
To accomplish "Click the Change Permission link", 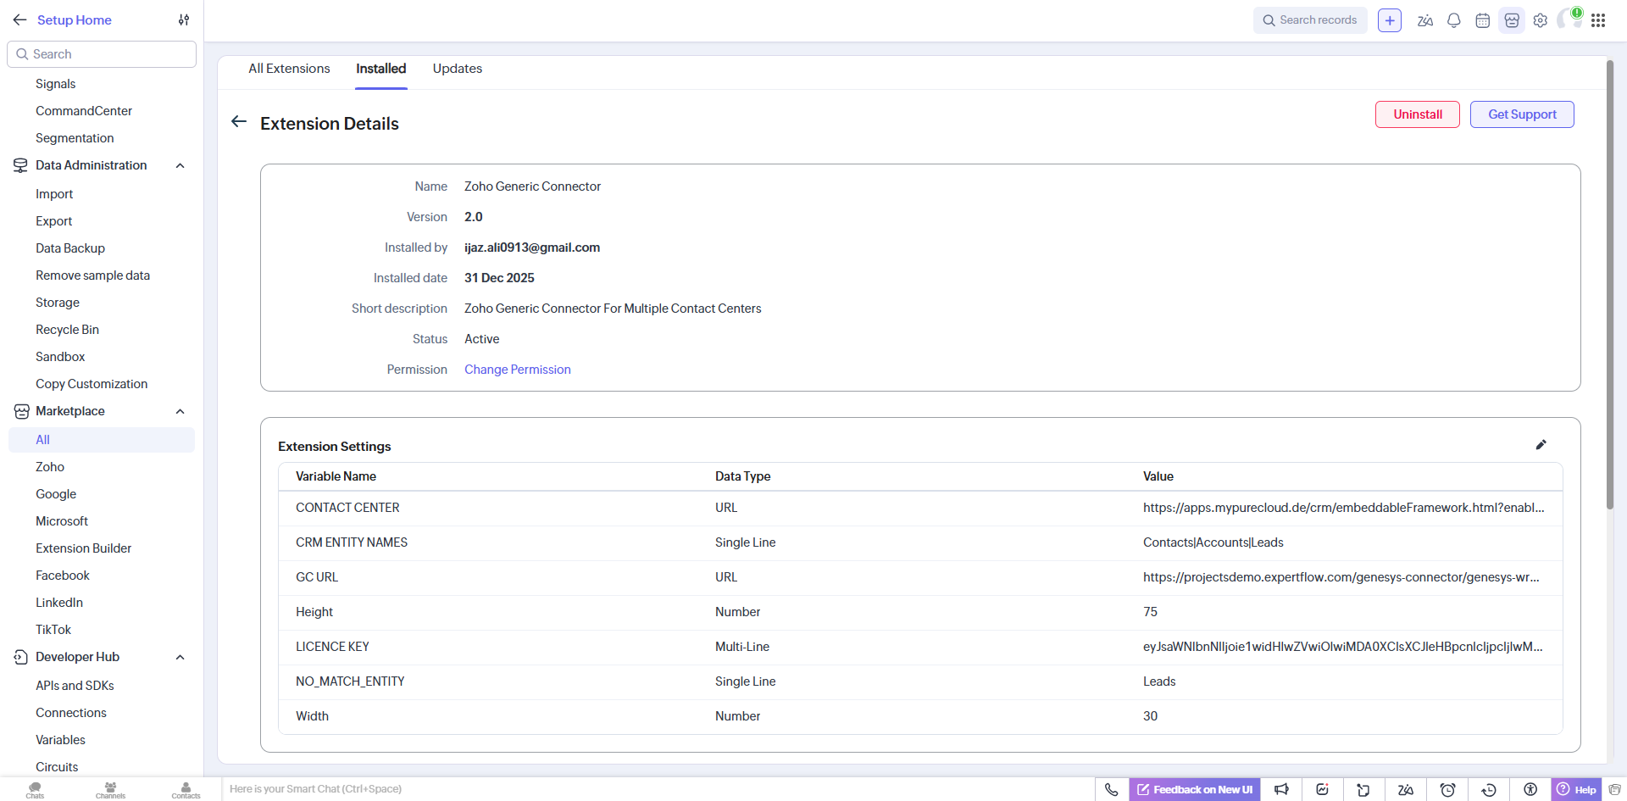I will 517,370.
